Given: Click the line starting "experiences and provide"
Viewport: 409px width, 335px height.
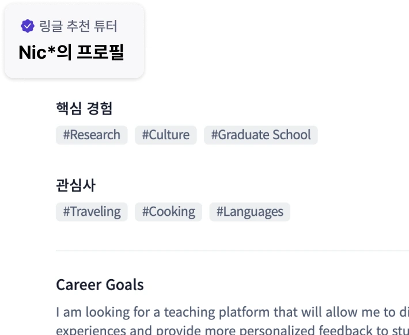Looking at the screenshot, I should click(232, 330).
